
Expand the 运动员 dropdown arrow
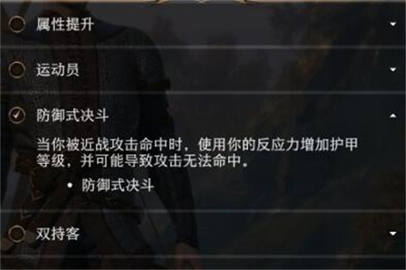tap(392, 70)
